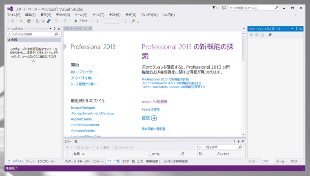Screen dimensions: 310x176
Task: Click magnifier icon in error list search
Action: coord(240,147)
